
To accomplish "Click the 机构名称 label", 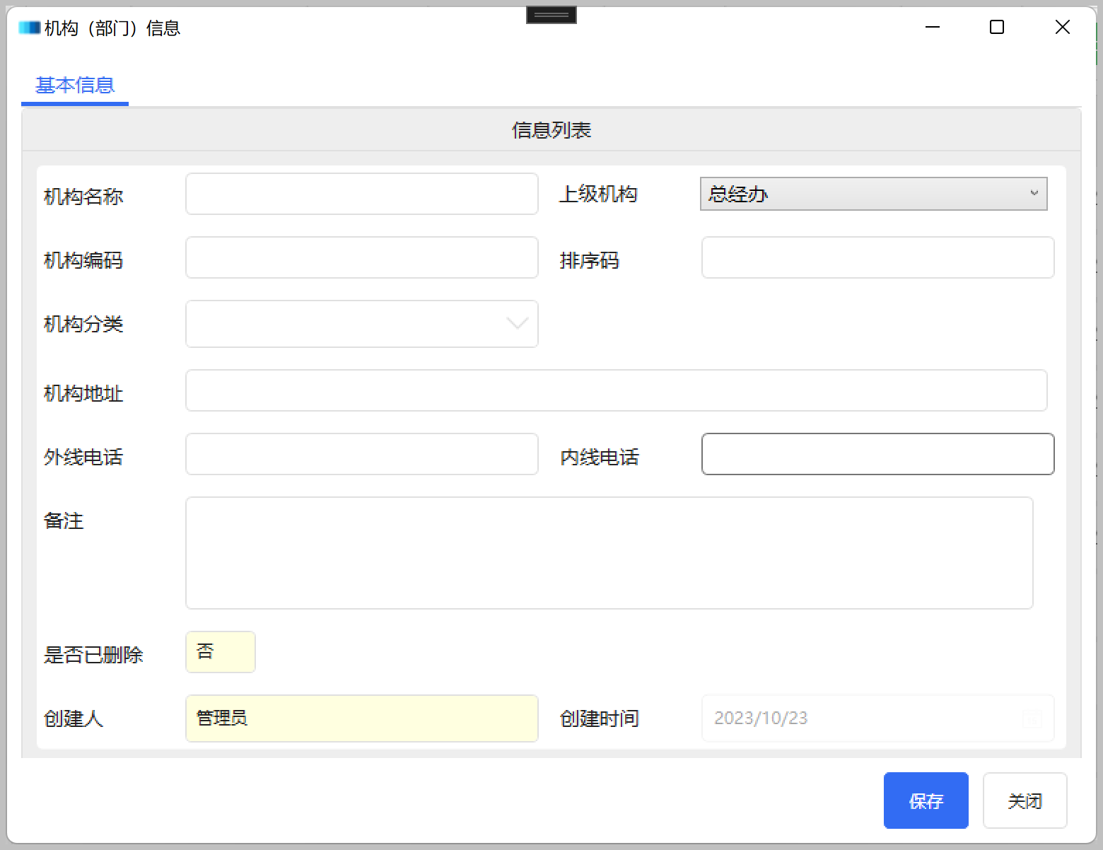I will coord(83,197).
